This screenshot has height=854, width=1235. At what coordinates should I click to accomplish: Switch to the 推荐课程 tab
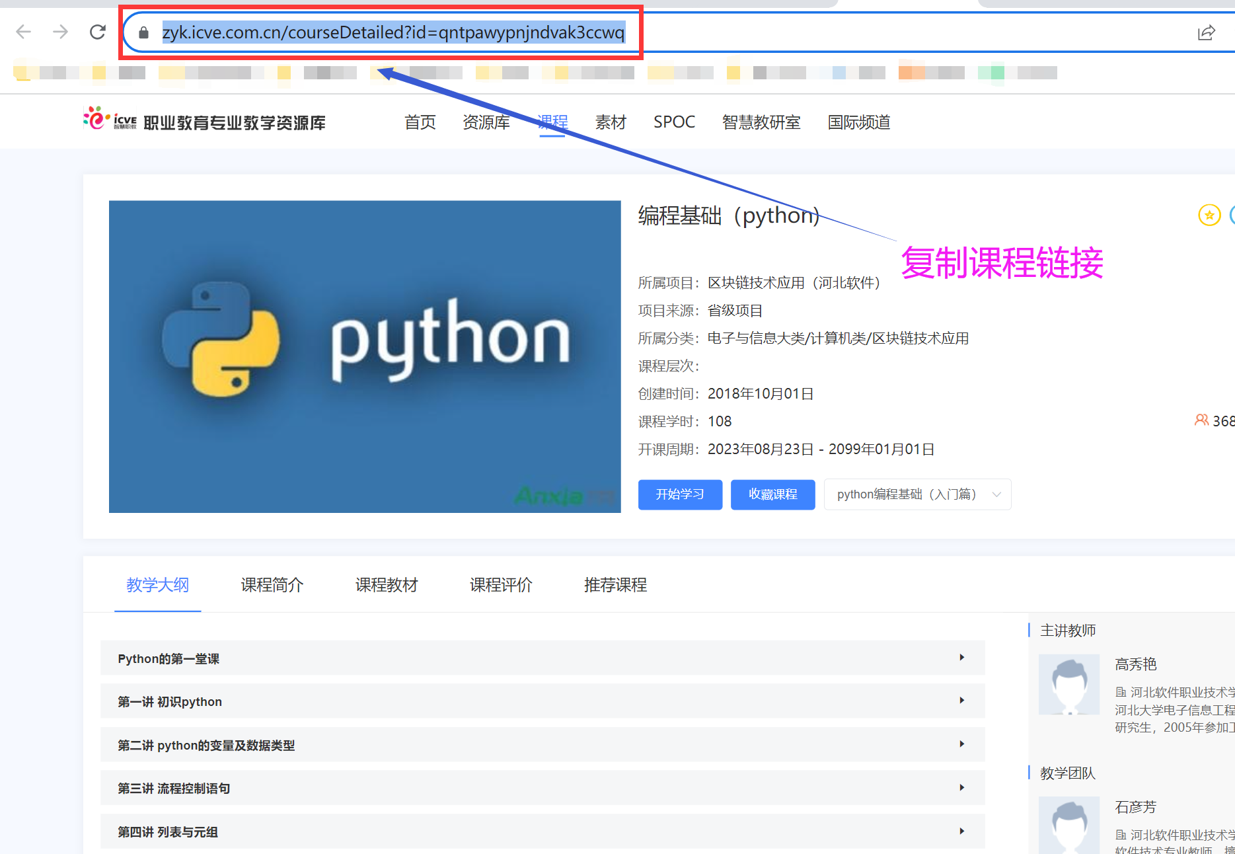615,585
